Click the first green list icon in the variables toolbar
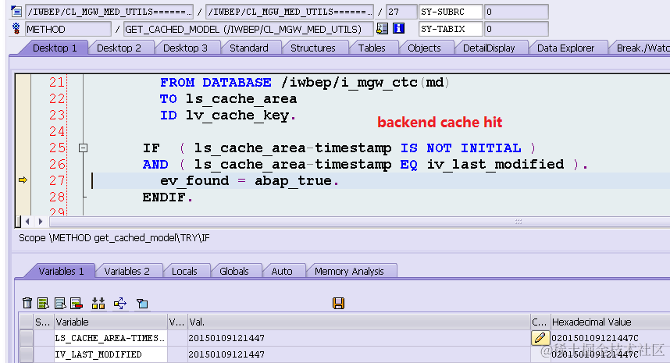Screen dimensions: 670x363 click(x=43, y=303)
